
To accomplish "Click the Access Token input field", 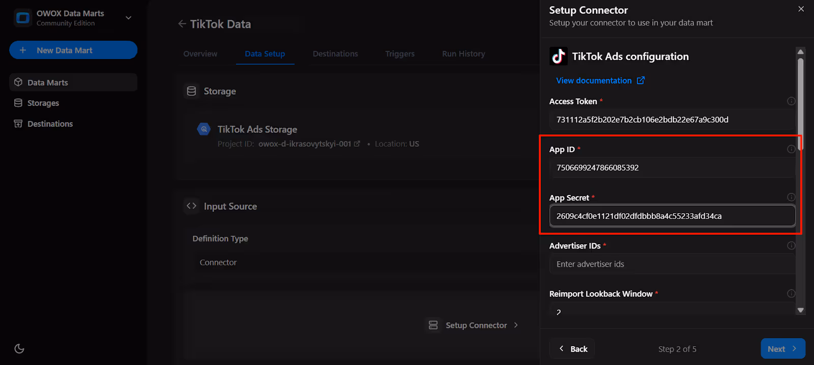I will click(x=672, y=120).
